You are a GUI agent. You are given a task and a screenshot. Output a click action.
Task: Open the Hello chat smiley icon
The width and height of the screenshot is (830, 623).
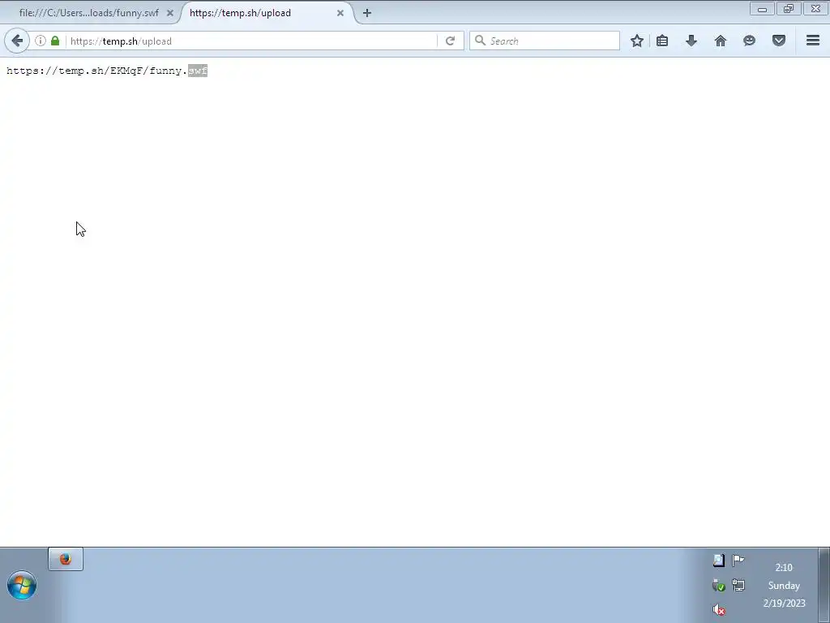749,41
